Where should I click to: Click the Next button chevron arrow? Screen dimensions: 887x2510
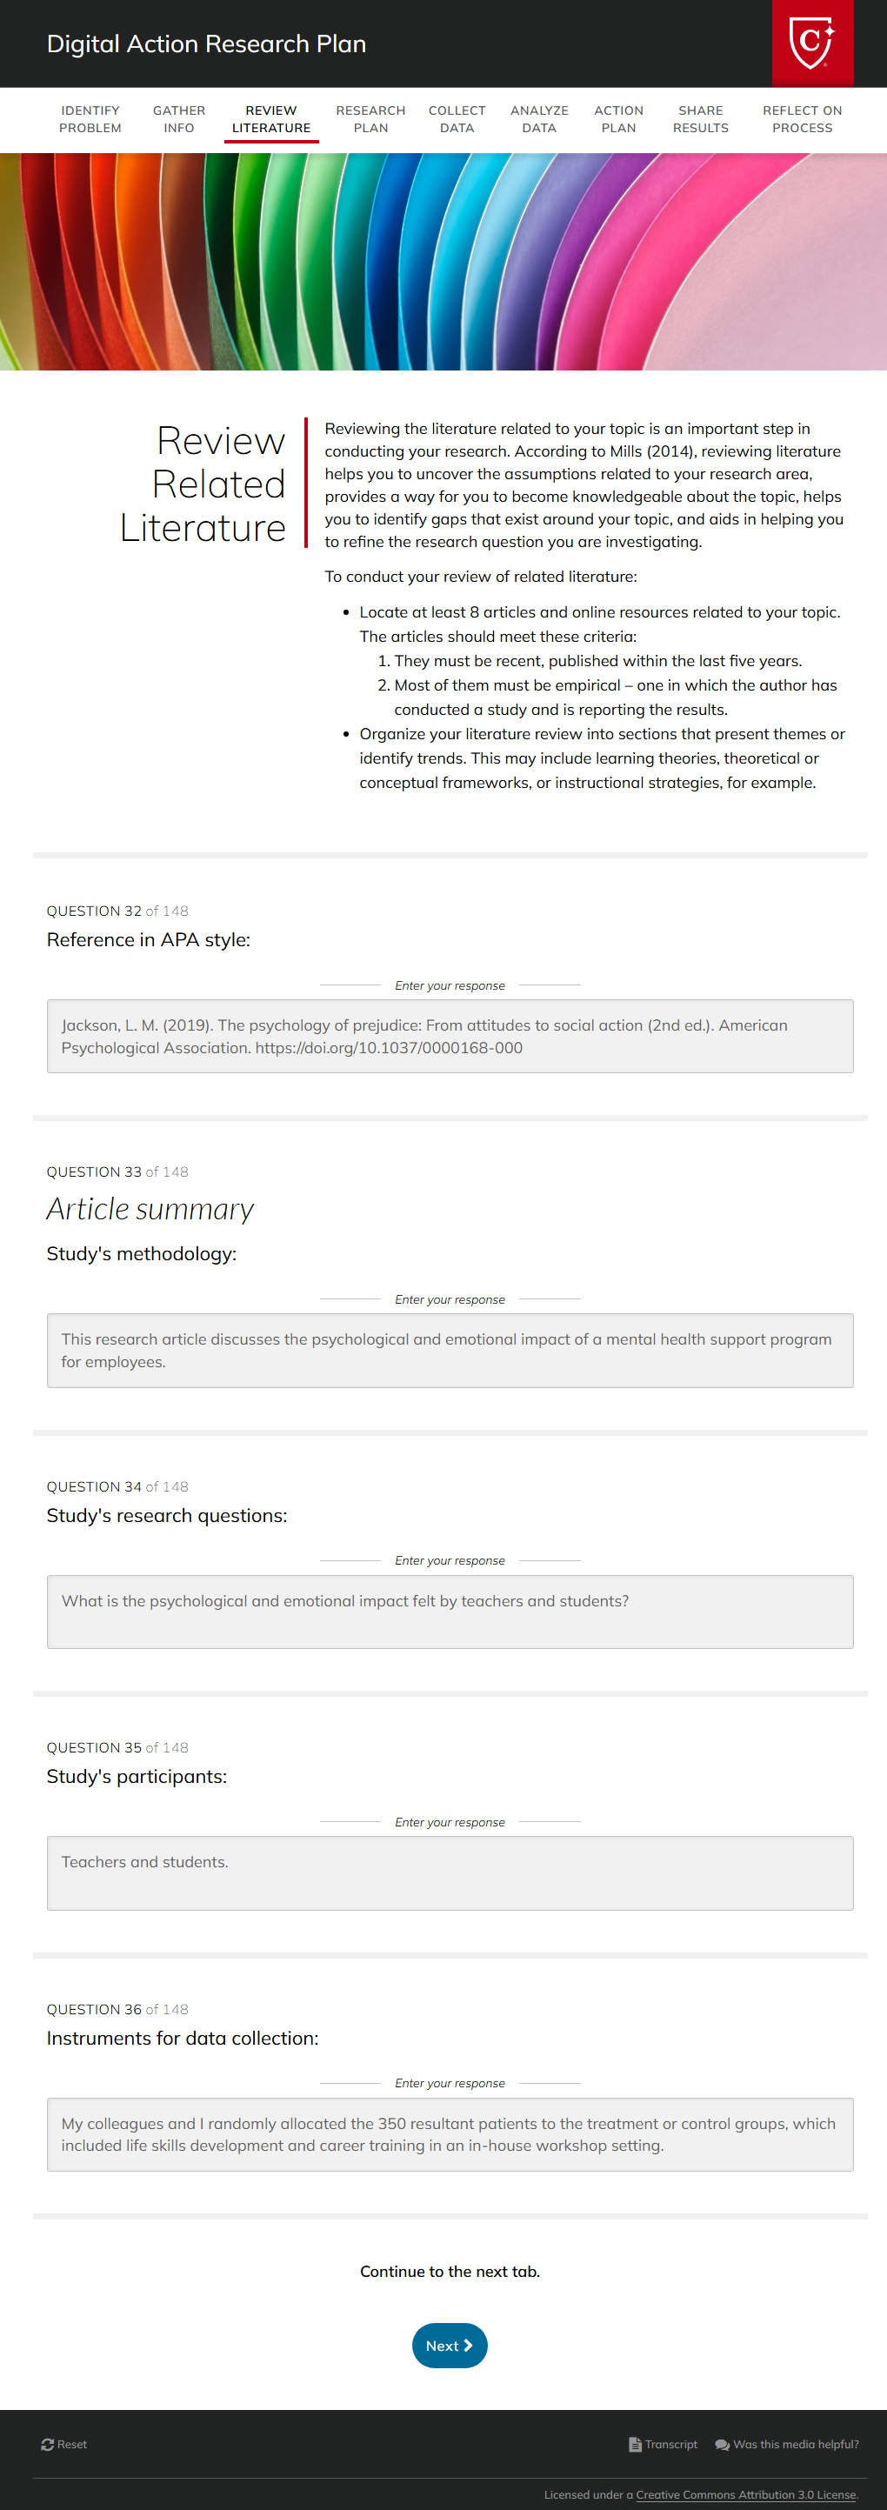coord(468,2346)
